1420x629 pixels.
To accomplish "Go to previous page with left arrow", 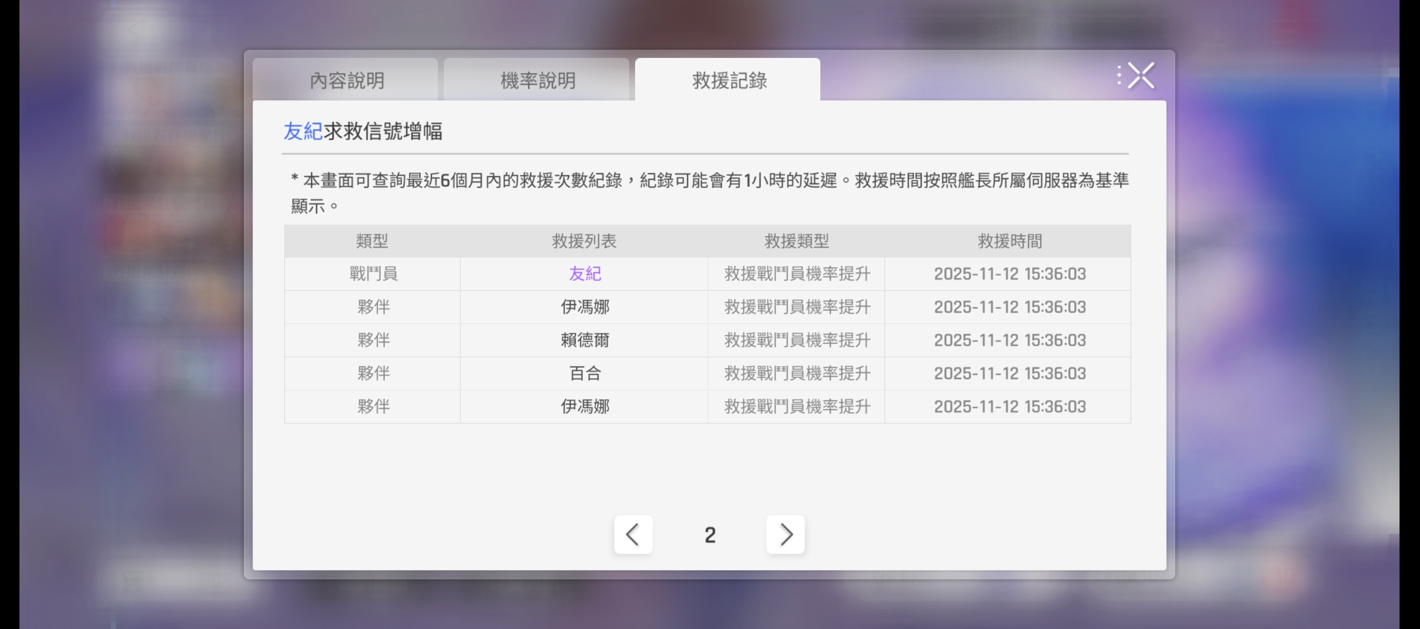I will tap(633, 534).
